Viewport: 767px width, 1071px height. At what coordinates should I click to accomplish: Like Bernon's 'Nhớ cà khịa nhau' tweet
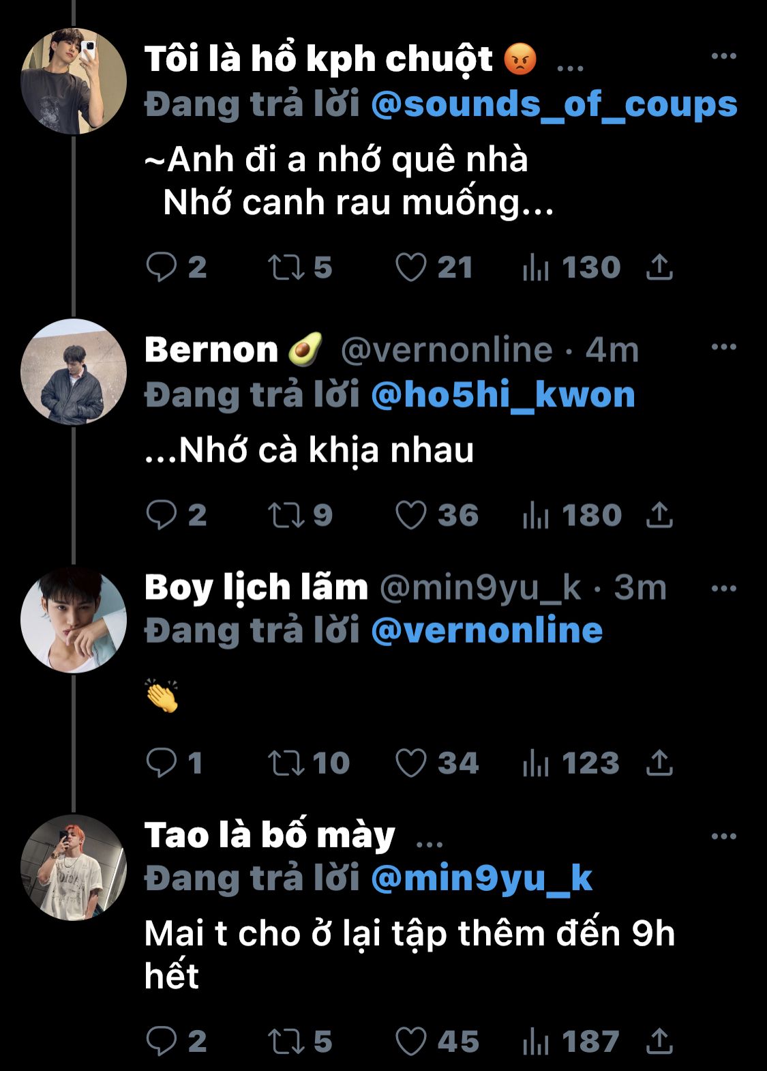coord(411,515)
